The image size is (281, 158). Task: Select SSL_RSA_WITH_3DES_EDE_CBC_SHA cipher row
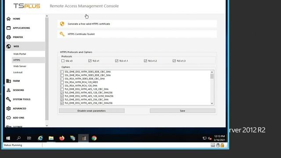85,79
